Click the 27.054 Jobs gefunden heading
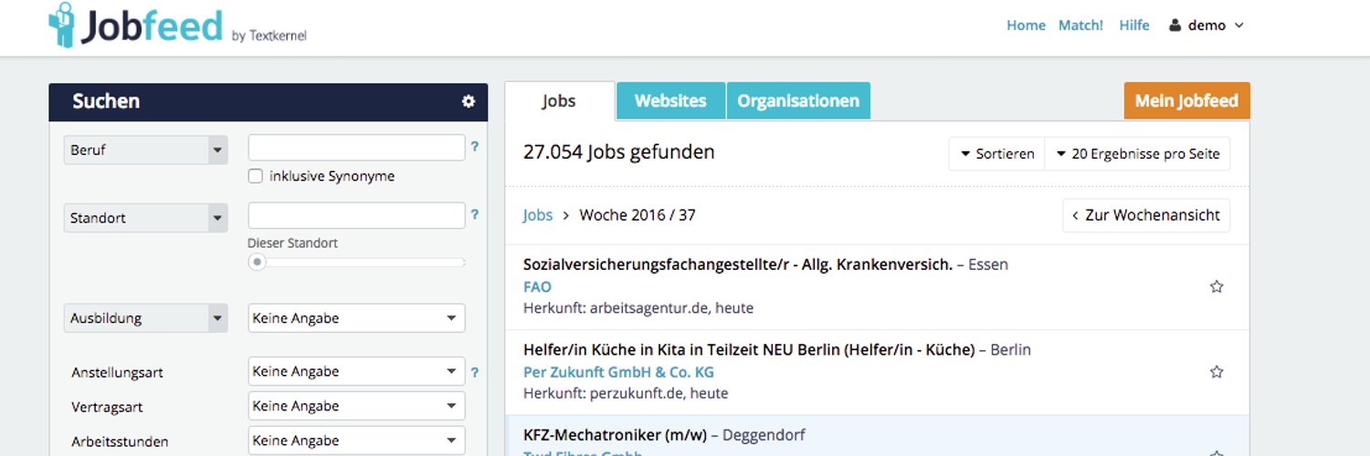1370x456 pixels. (x=619, y=152)
